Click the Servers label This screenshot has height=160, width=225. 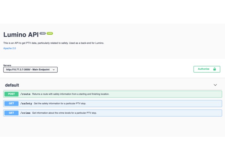point(7,65)
